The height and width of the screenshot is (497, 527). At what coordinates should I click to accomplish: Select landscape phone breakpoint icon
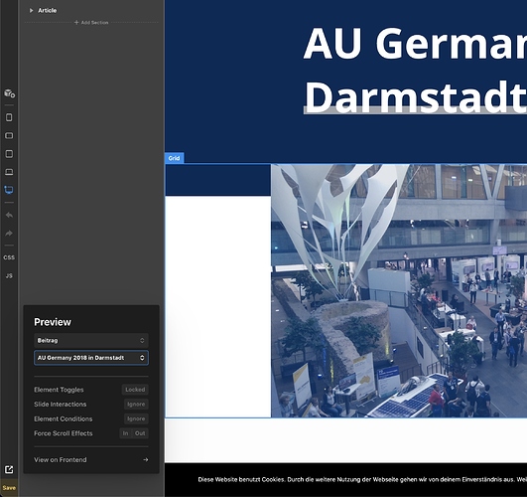tap(9, 136)
